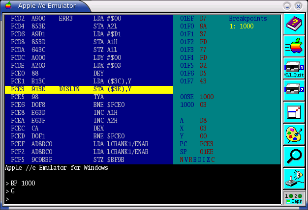Viewport: 308px width, 210px height.
Task: Click disassembly line FCD2 LDA #$00
Action: coord(89,19)
